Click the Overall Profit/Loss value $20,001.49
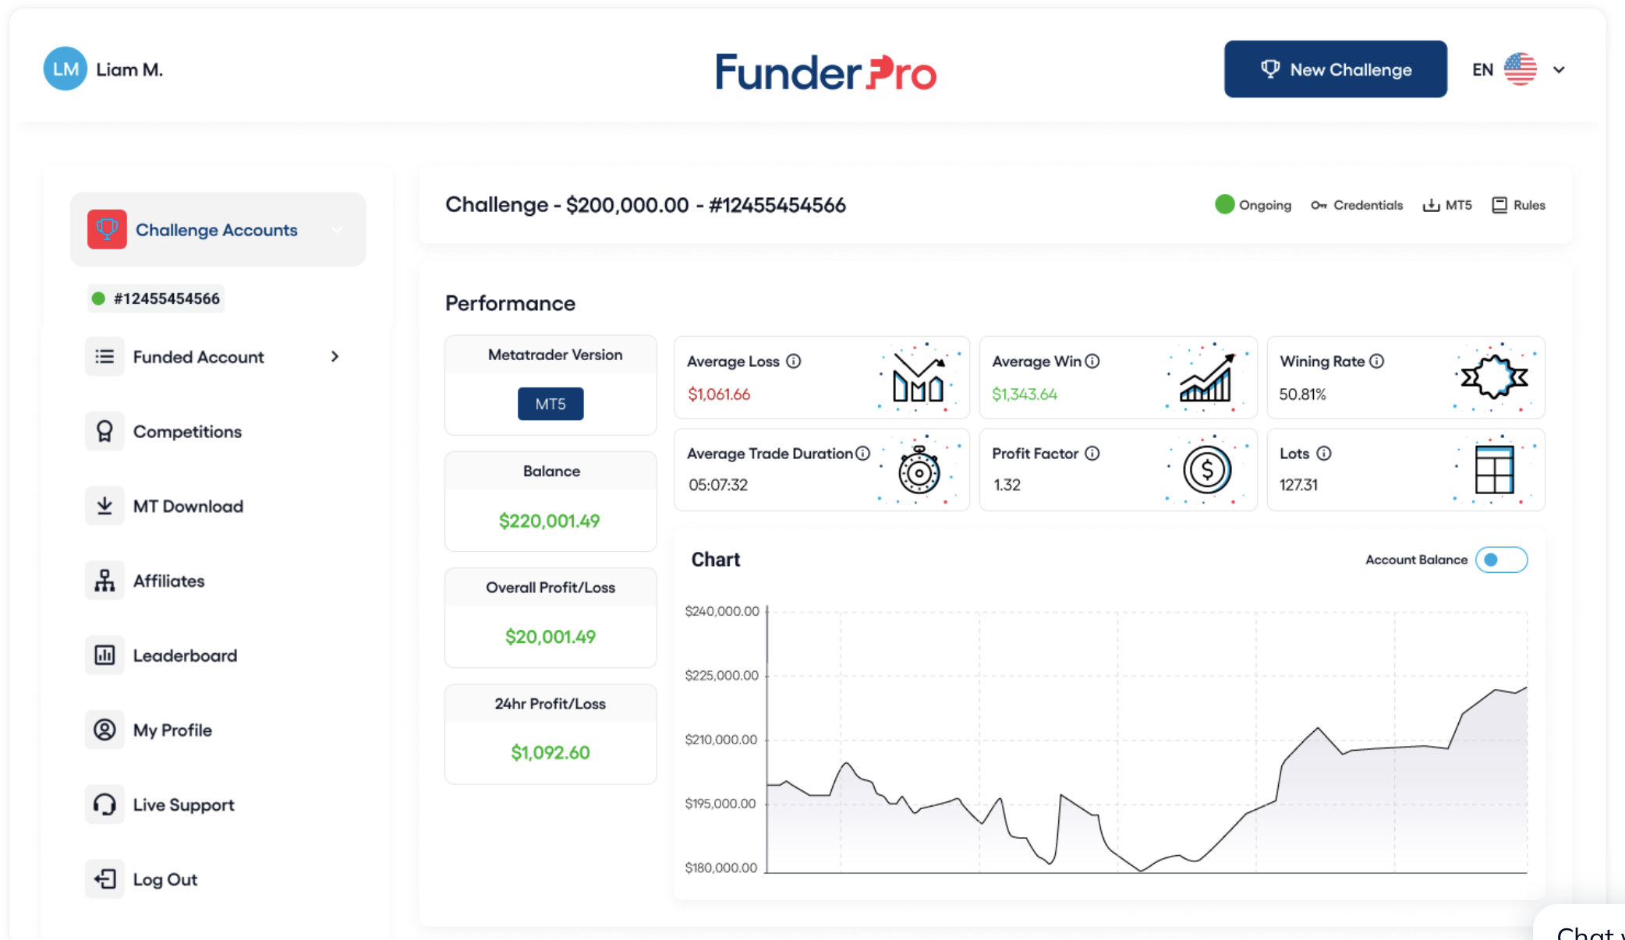The width and height of the screenshot is (1625, 940). [x=551, y=637]
